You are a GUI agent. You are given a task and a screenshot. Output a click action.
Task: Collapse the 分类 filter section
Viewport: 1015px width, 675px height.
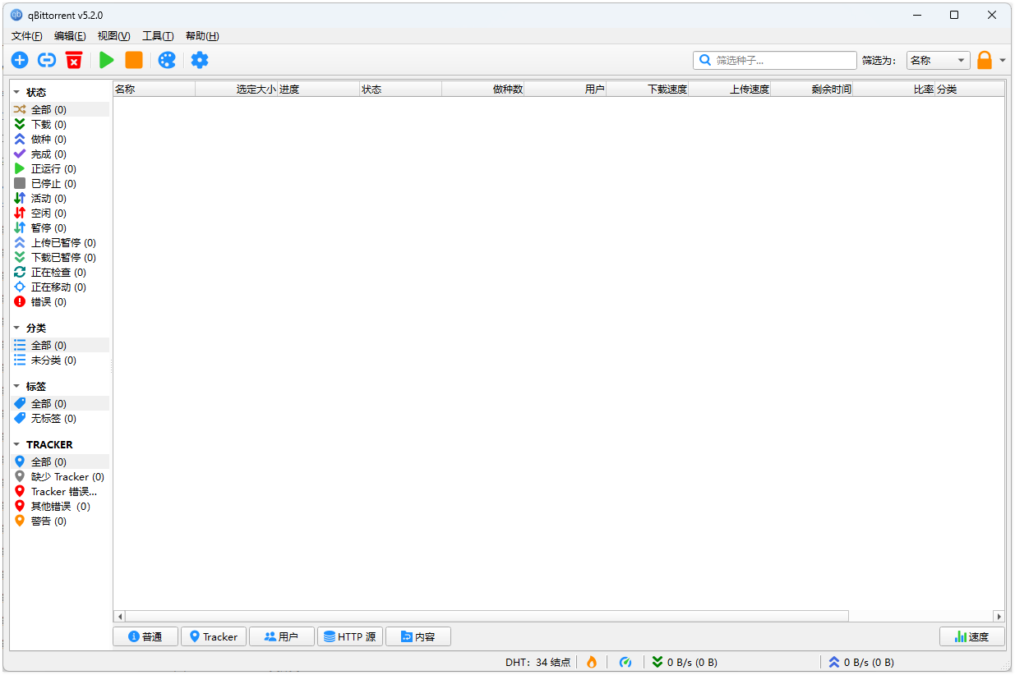(x=16, y=328)
